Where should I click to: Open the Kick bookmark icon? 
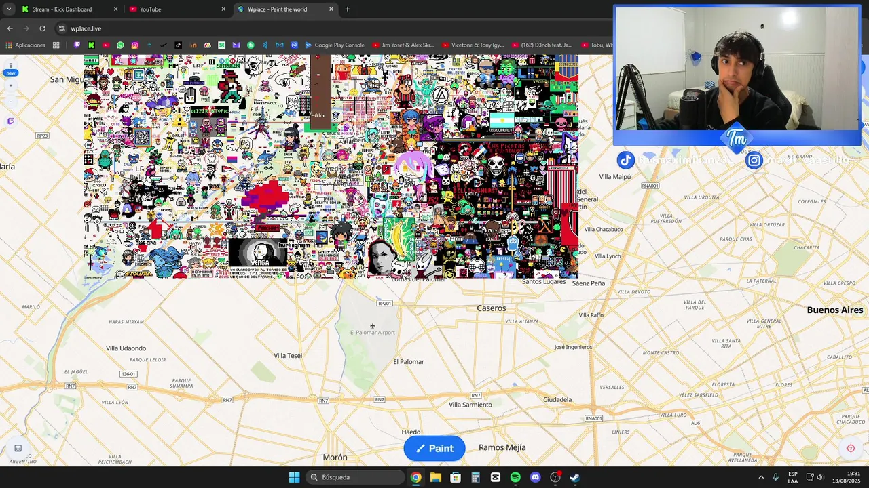(91, 45)
